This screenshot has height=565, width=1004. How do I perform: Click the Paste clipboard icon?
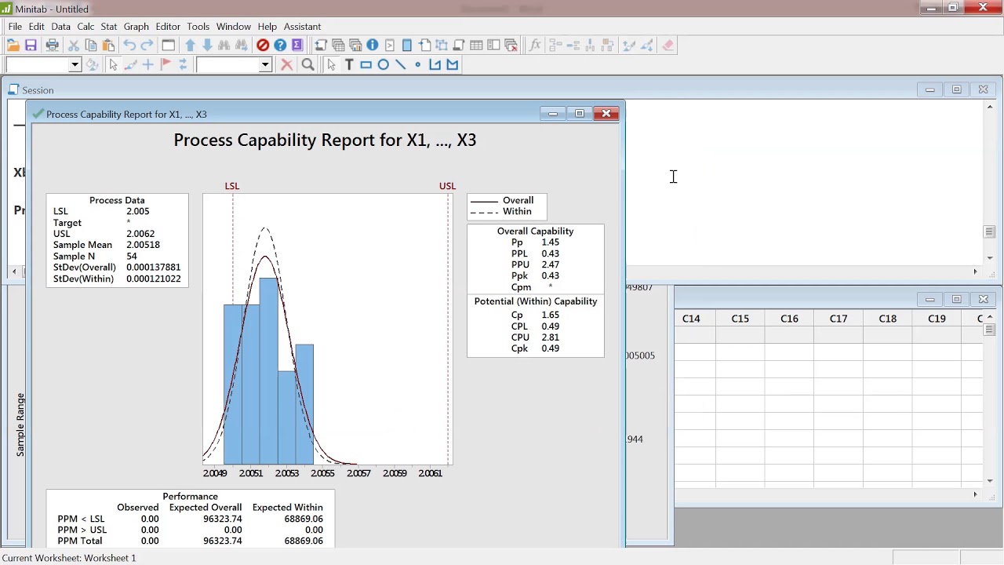point(109,46)
